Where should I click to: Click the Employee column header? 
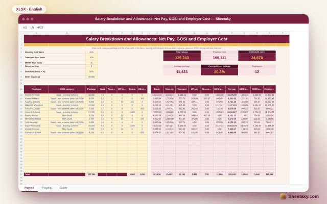coord(36,89)
